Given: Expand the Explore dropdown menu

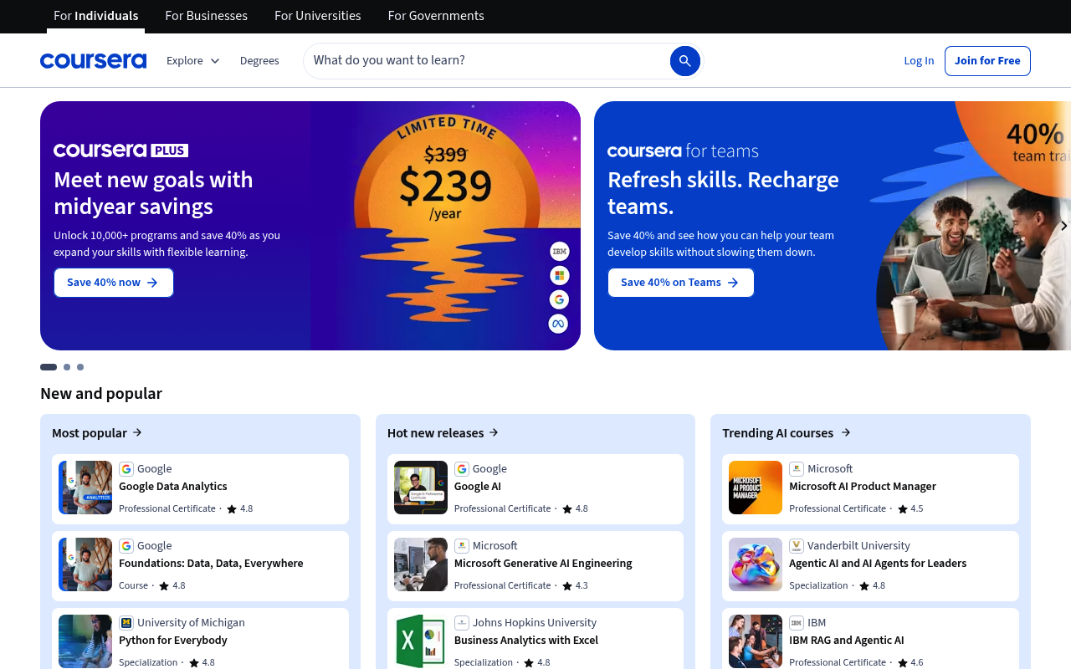Looking at the screenshot, I should 193,61.
